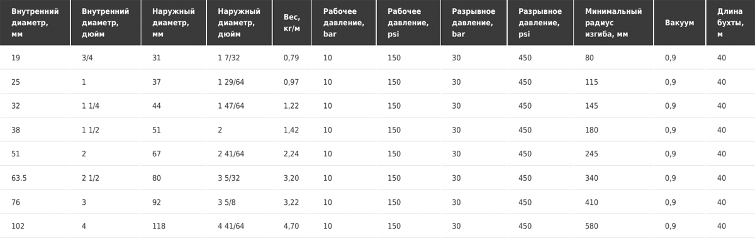Click the 'Вакуум' column header

click(x=680, y=23)
